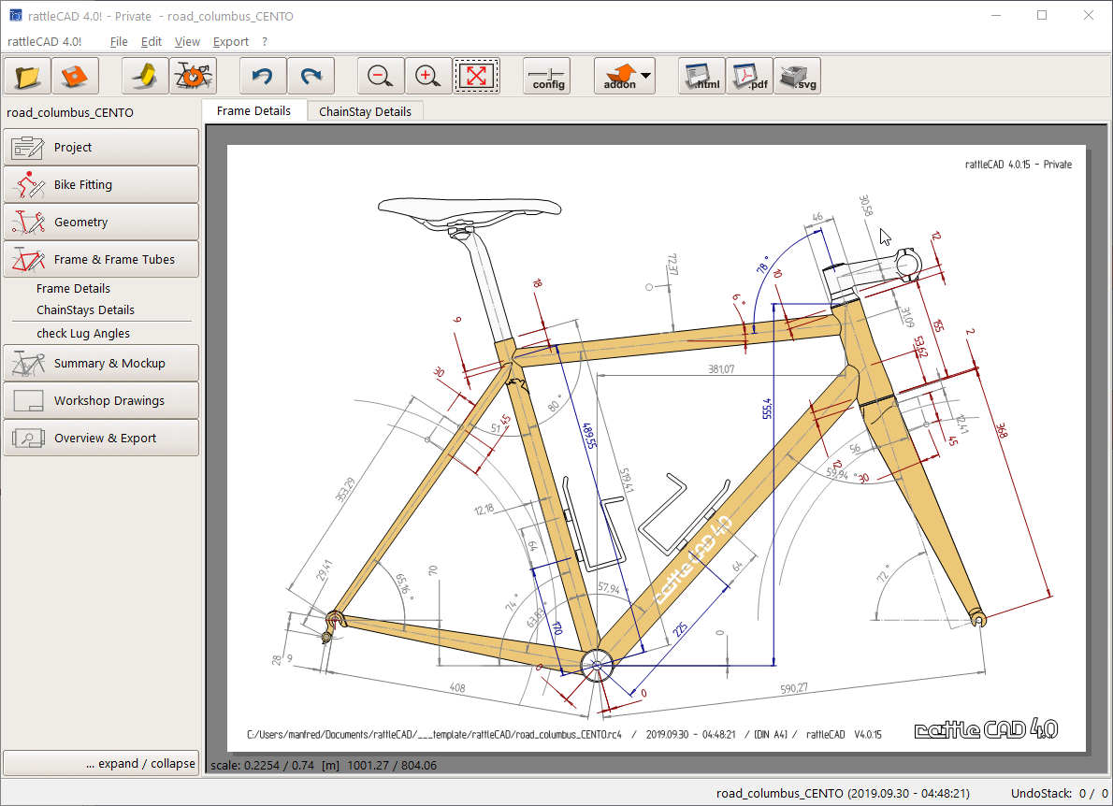Select Frame Details in the sidebar list
This screenshot has width=1113, height=806.
point(73,289)
